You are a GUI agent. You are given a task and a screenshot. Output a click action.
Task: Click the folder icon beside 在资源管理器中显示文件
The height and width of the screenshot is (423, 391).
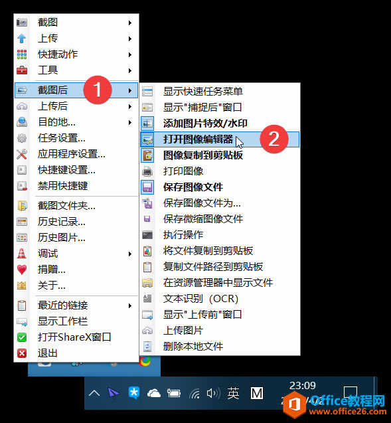point(147,283)
